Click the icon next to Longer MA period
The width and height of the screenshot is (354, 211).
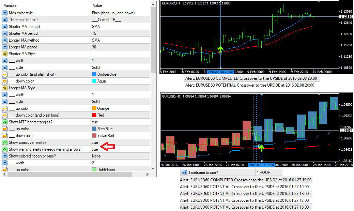[4, 47]
